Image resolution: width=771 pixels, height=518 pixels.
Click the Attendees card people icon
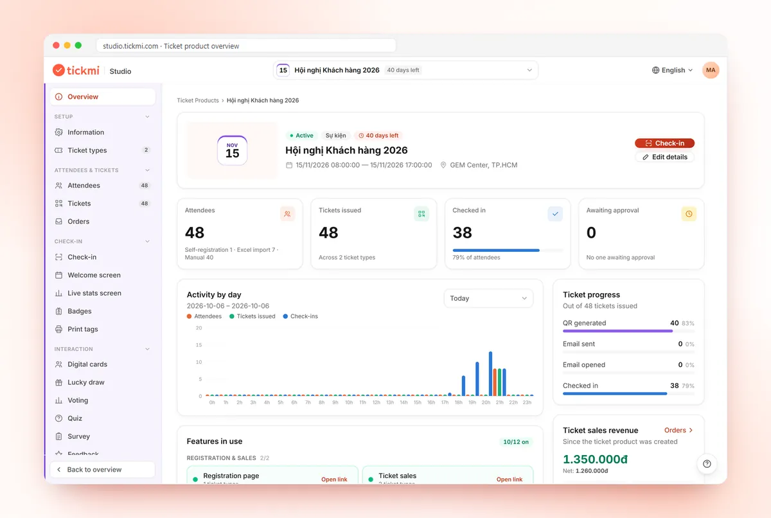pyautogui.click(x=287, y=214)
